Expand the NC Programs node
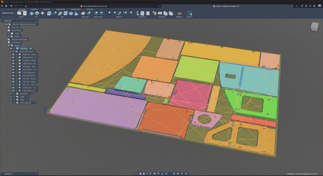 click(x=6, y=42)
